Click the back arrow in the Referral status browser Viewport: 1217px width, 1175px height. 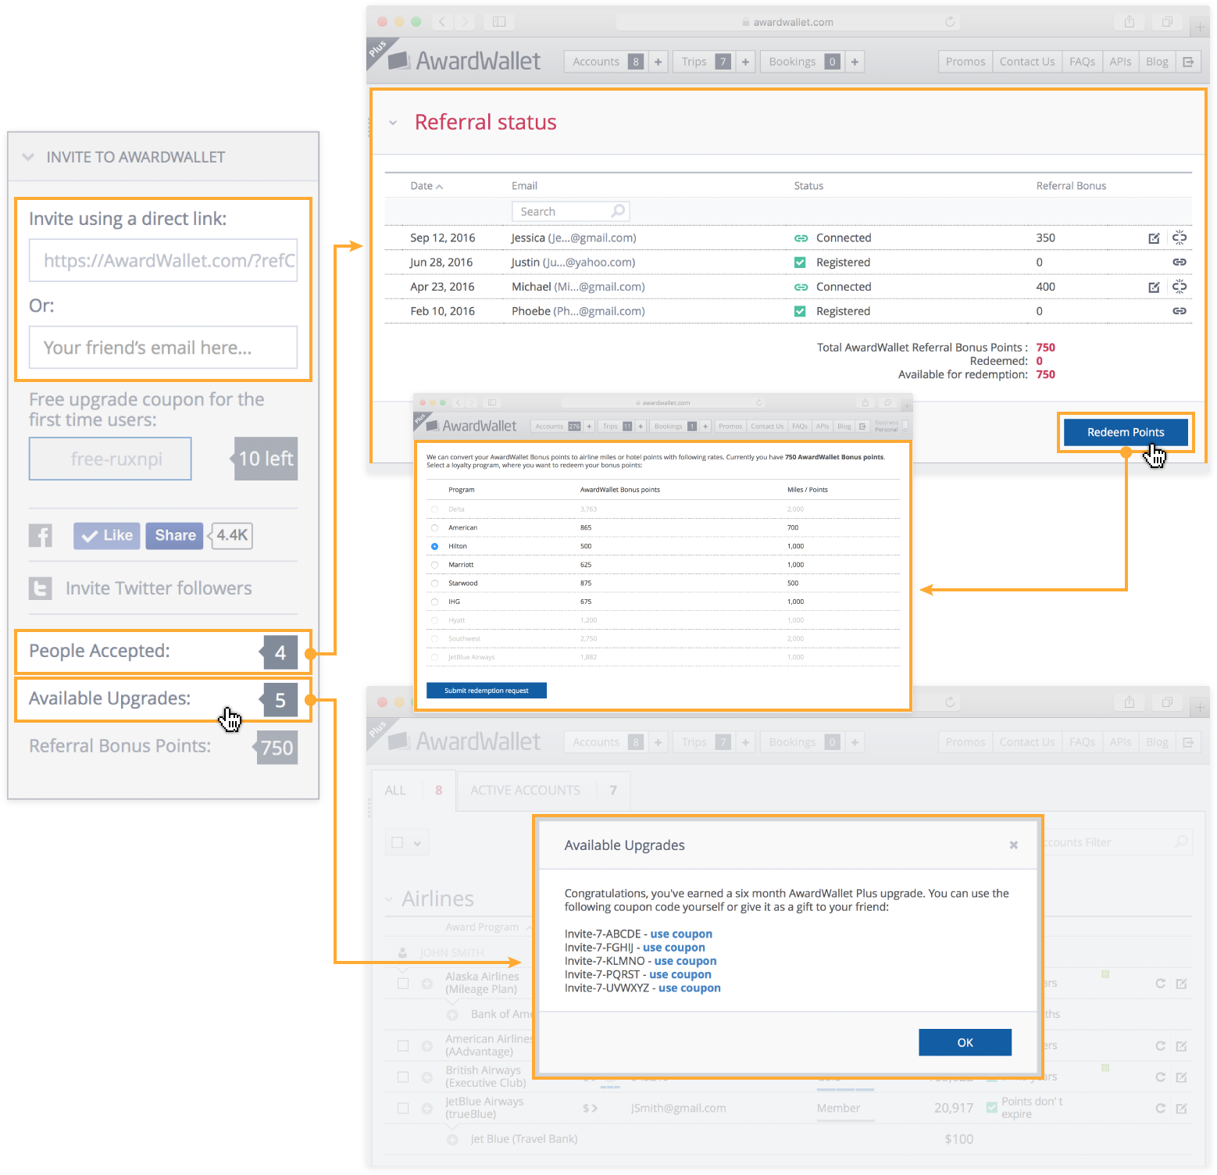coord(442,22)
